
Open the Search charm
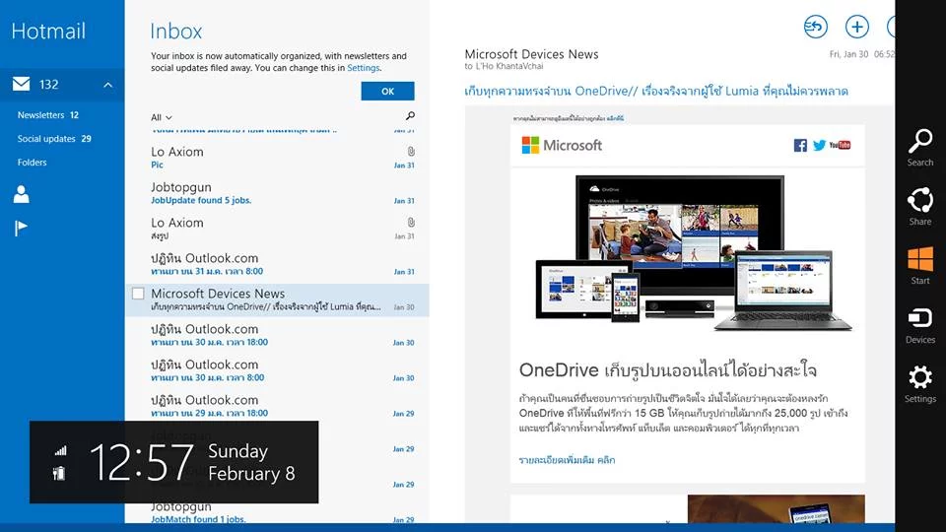click(x=920, y=148)
